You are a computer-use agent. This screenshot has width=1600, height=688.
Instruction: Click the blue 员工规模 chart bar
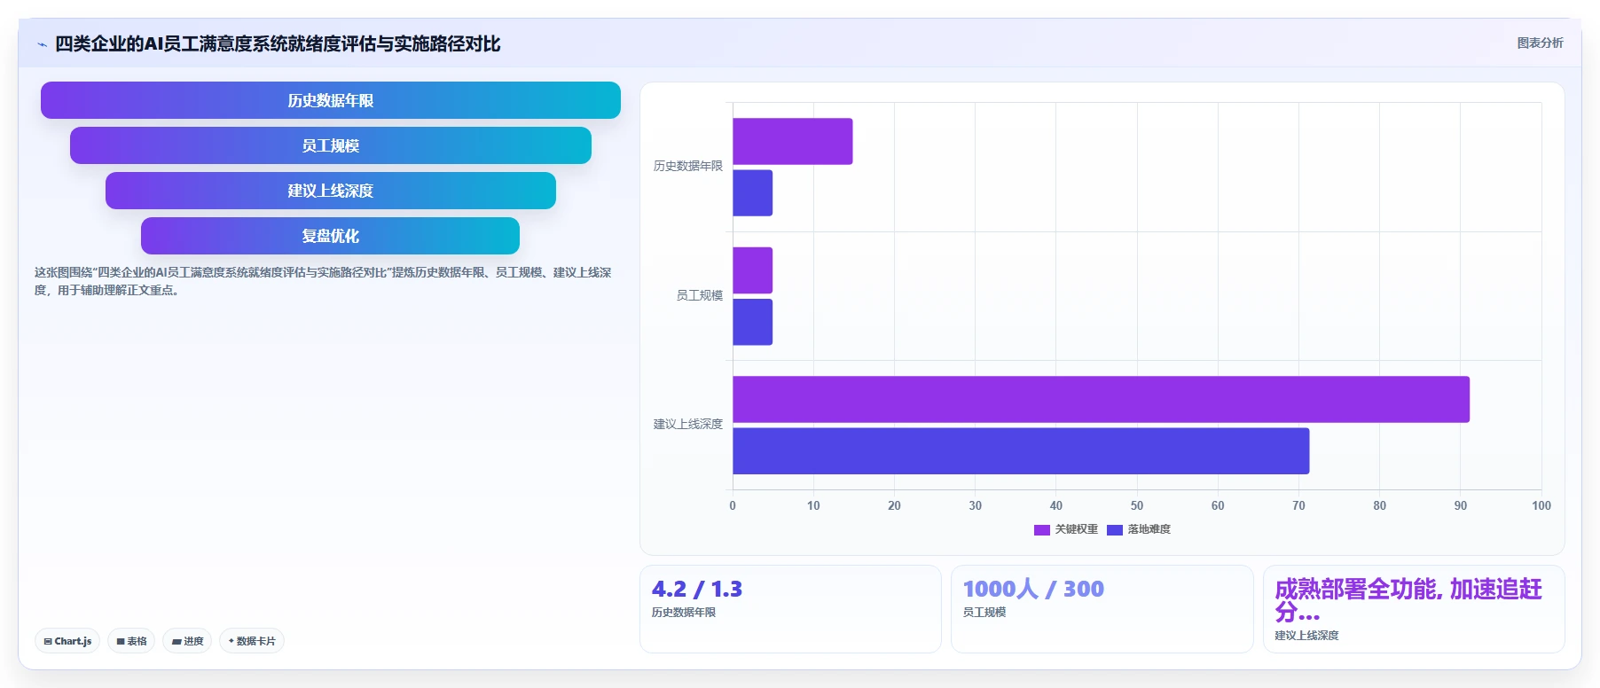tap(752, 322)
